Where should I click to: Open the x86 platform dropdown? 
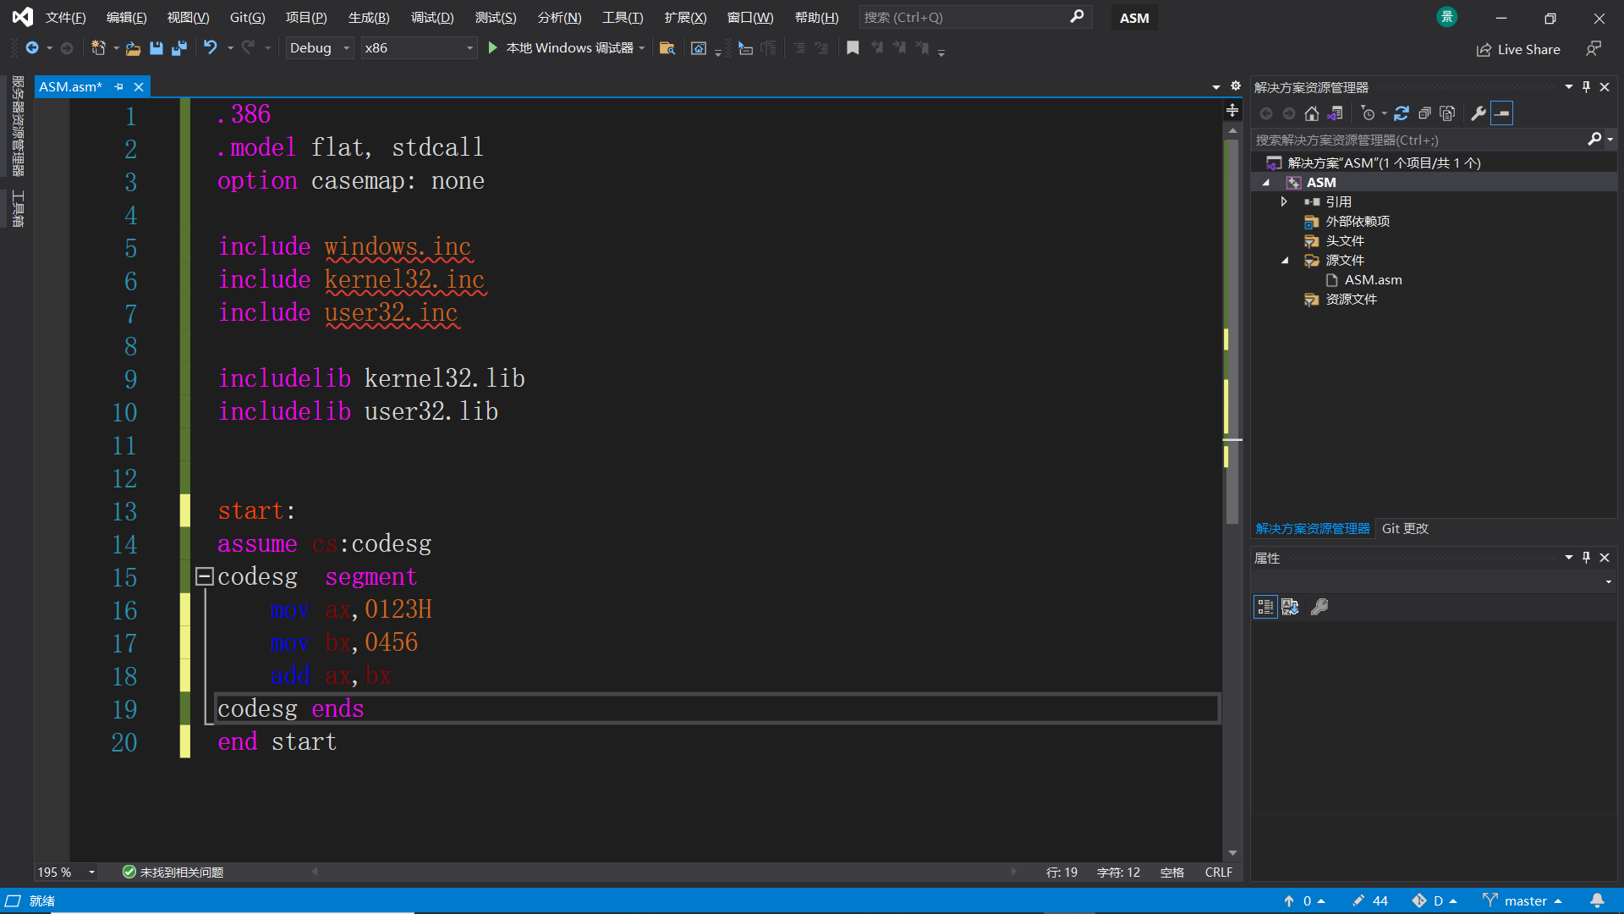click(x=420, y=48)
